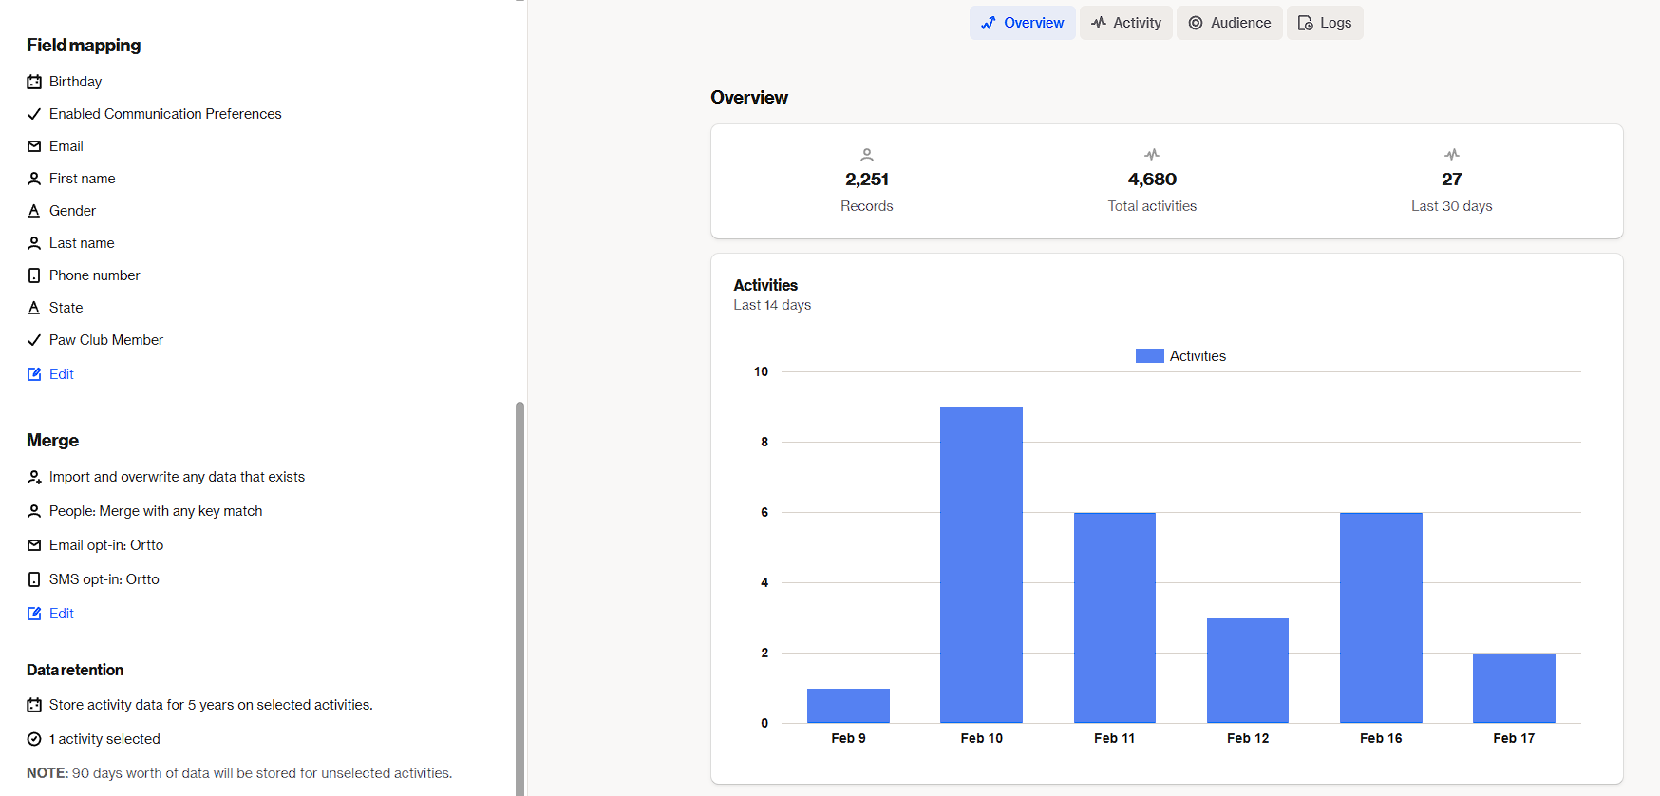Toggle the Activities legend color swatch
This screenshot has width=1660, height=796.
[1149, 356]
